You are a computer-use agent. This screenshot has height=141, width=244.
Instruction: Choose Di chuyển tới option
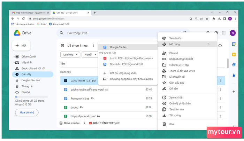point(187,77)
